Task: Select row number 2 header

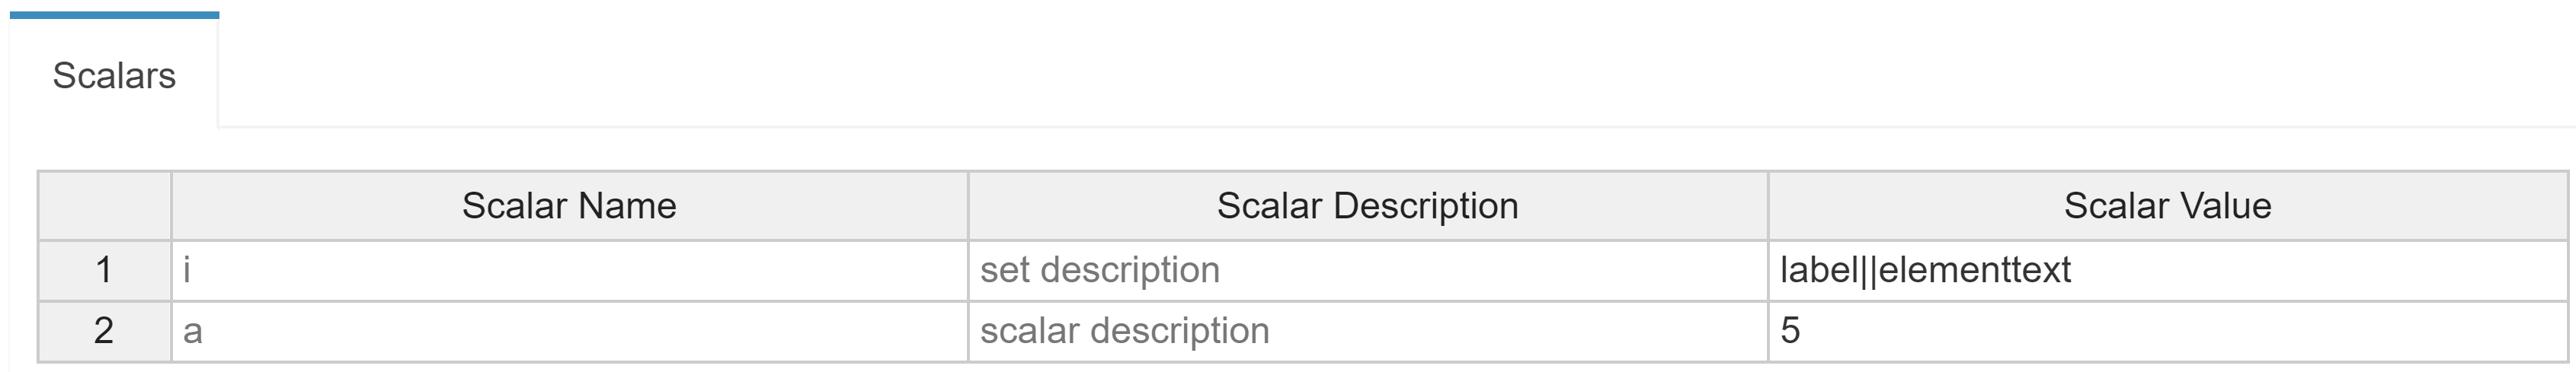Action: (104, 331)
